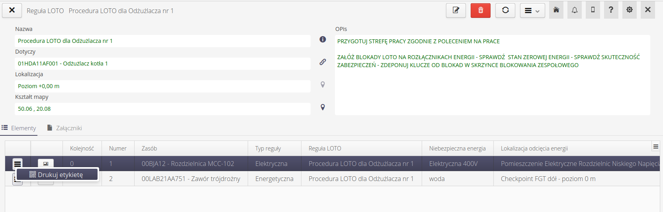Viewport: 663px width, 212px height.
Task: Switch to mobile view using the phone icon
Action: click(x=593, y=10)
